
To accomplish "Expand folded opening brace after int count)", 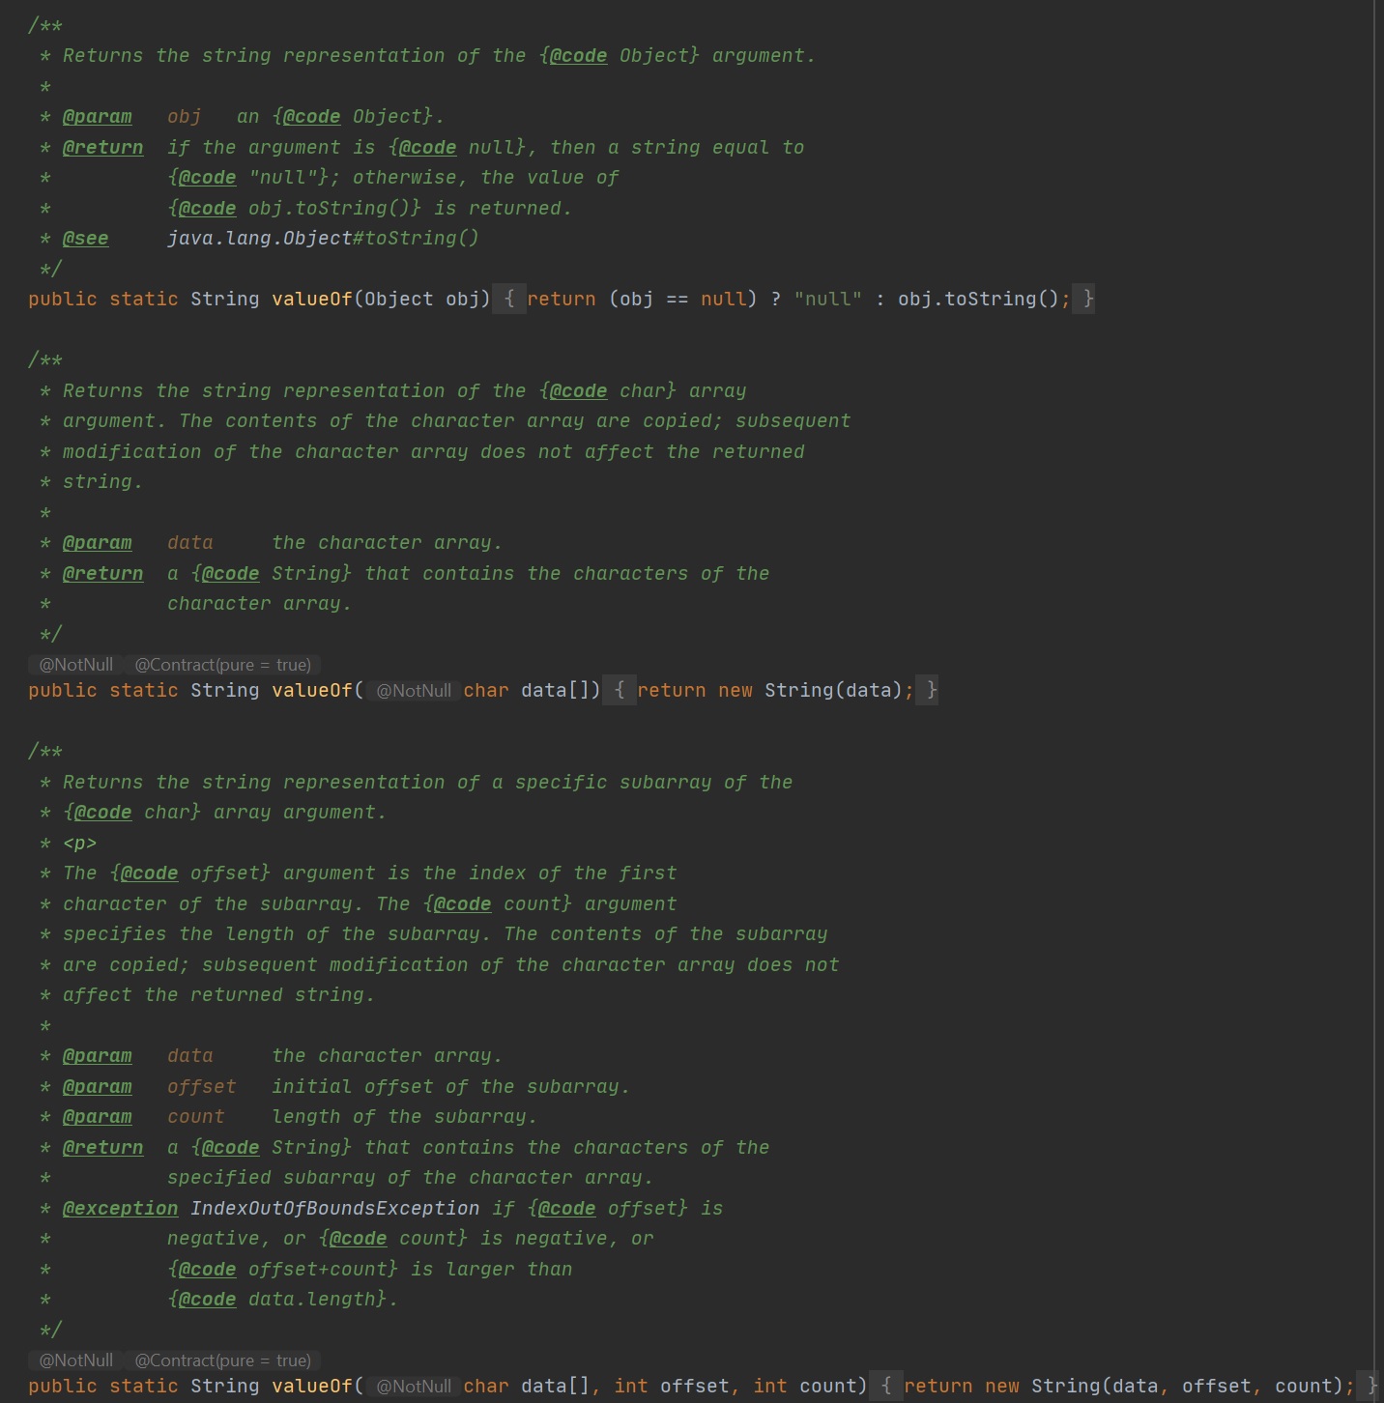I will coord(885,1387).
